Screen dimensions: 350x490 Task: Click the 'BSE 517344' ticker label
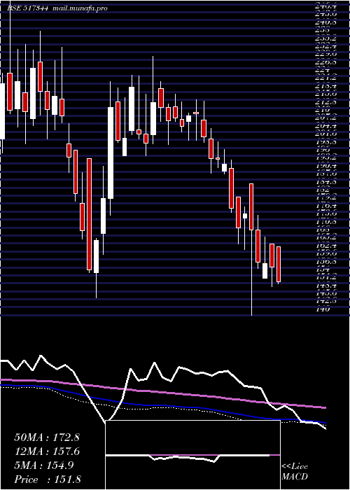27,8
